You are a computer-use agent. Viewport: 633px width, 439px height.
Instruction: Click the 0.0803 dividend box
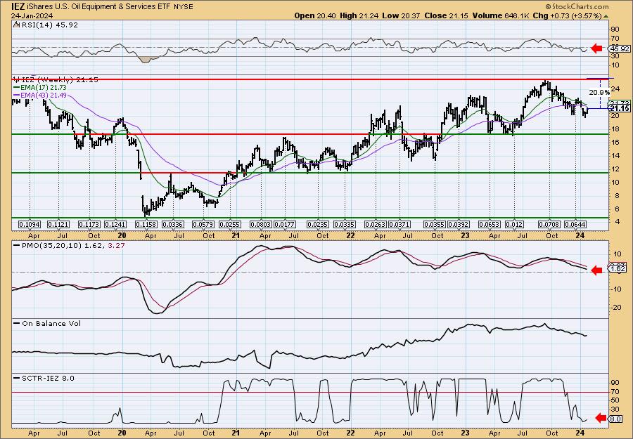(261, 224)
